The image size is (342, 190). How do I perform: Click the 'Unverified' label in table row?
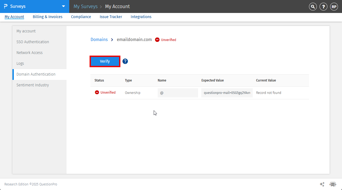[x=108, y=92]
